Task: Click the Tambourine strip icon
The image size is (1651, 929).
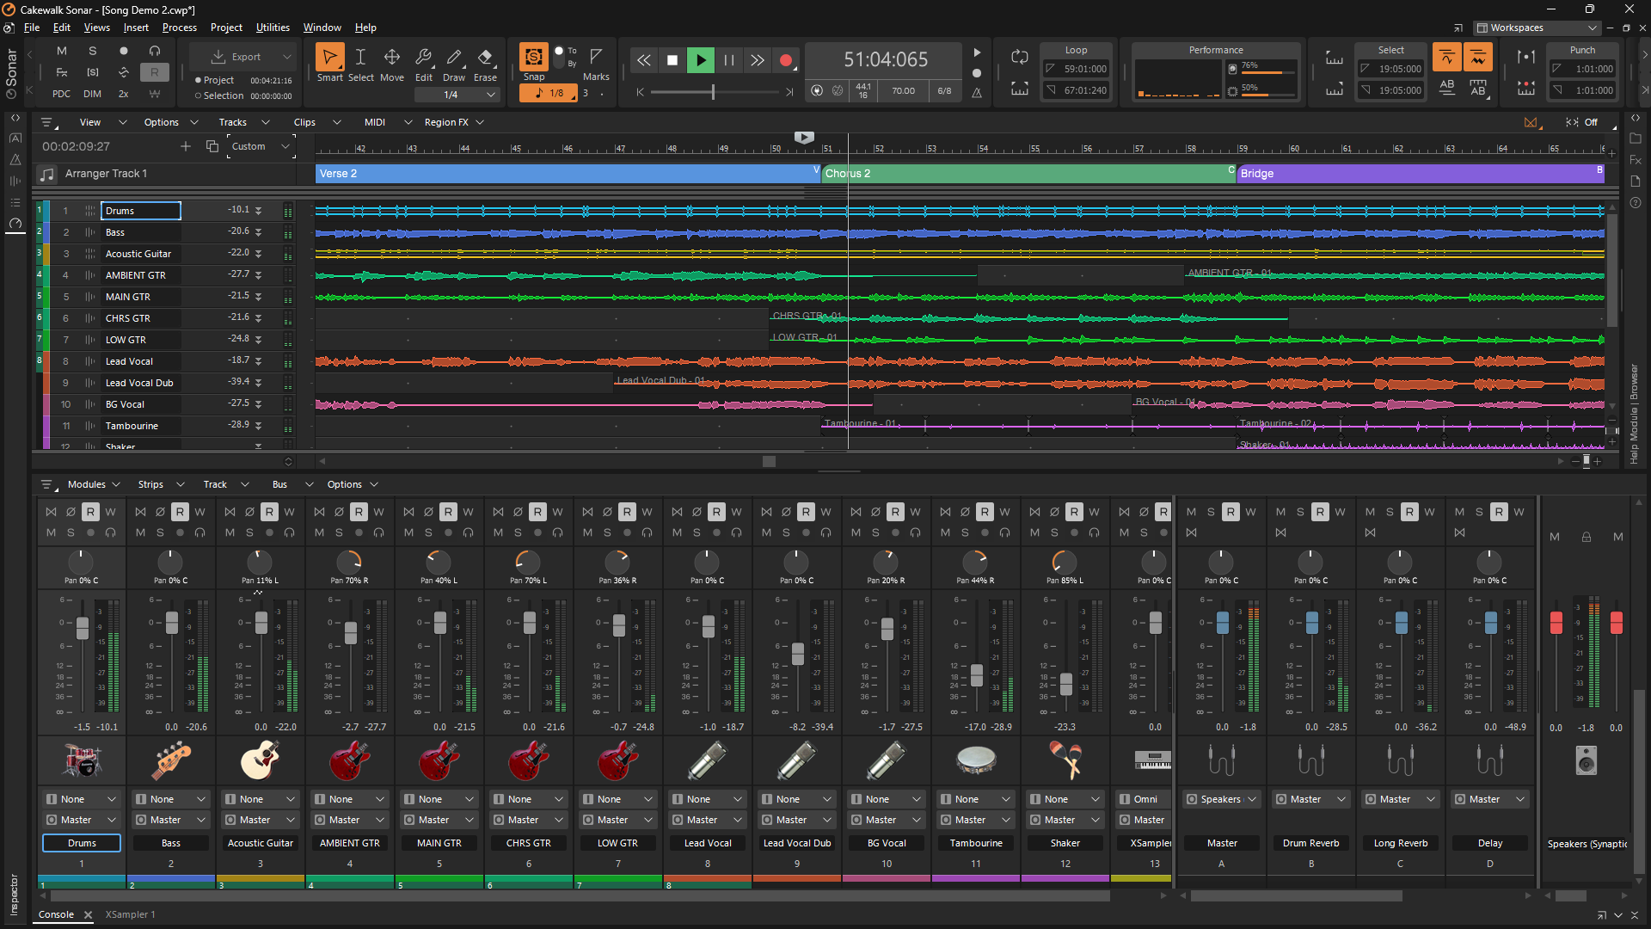Action: coord(976,760)
